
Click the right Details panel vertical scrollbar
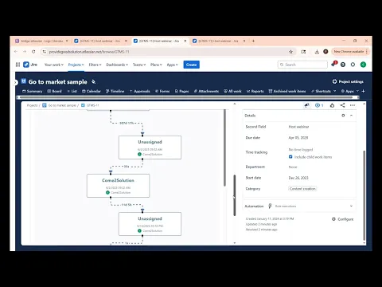pos(364,195)
